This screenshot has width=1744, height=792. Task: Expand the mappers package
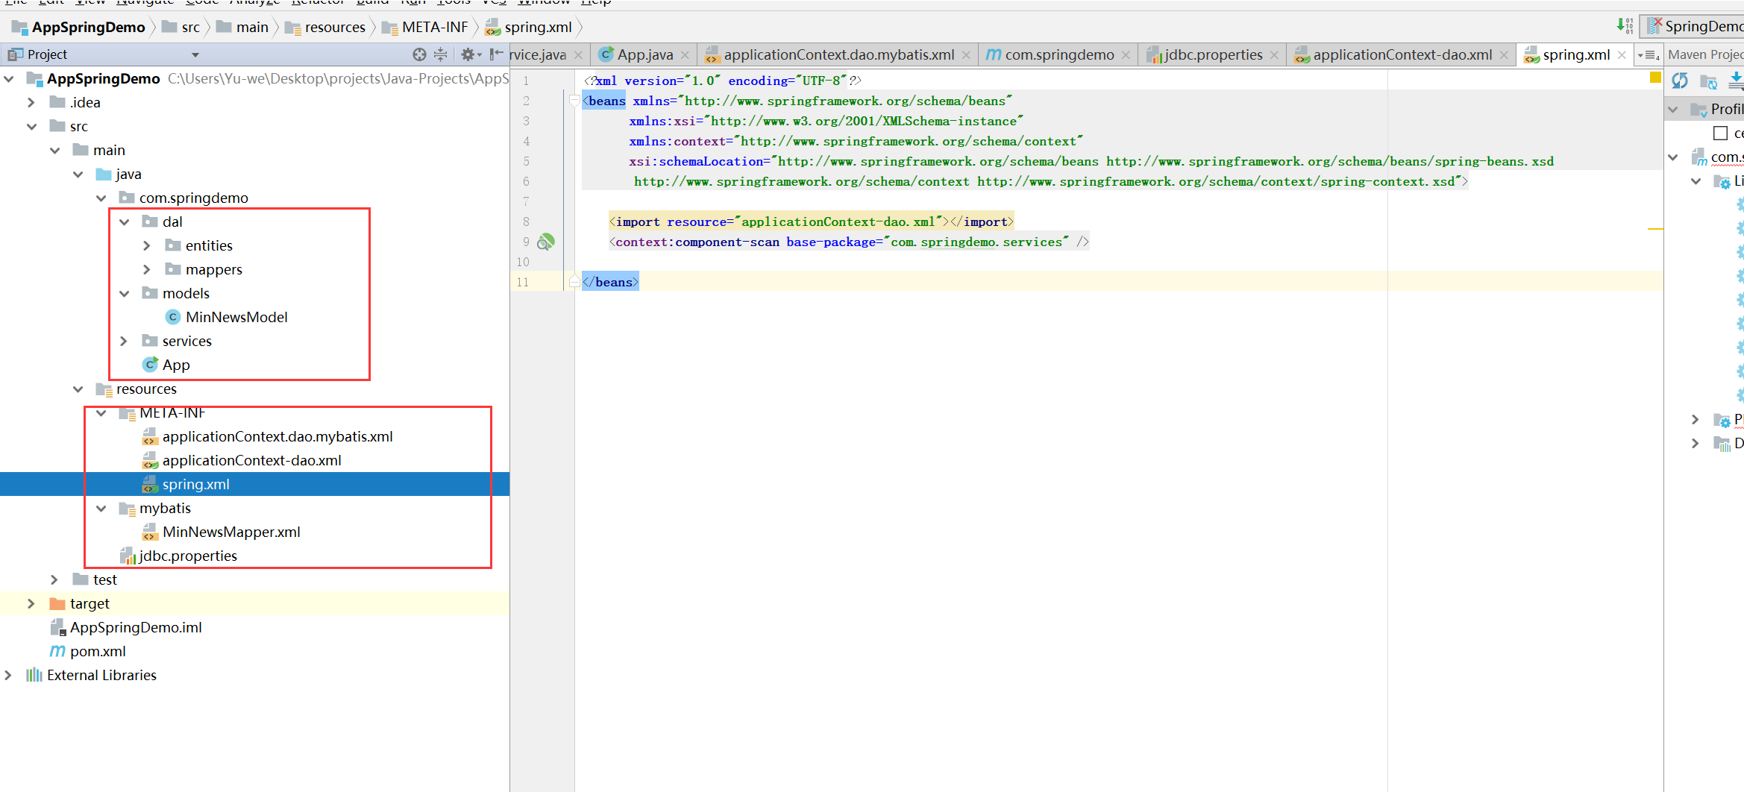pos(147,269)
